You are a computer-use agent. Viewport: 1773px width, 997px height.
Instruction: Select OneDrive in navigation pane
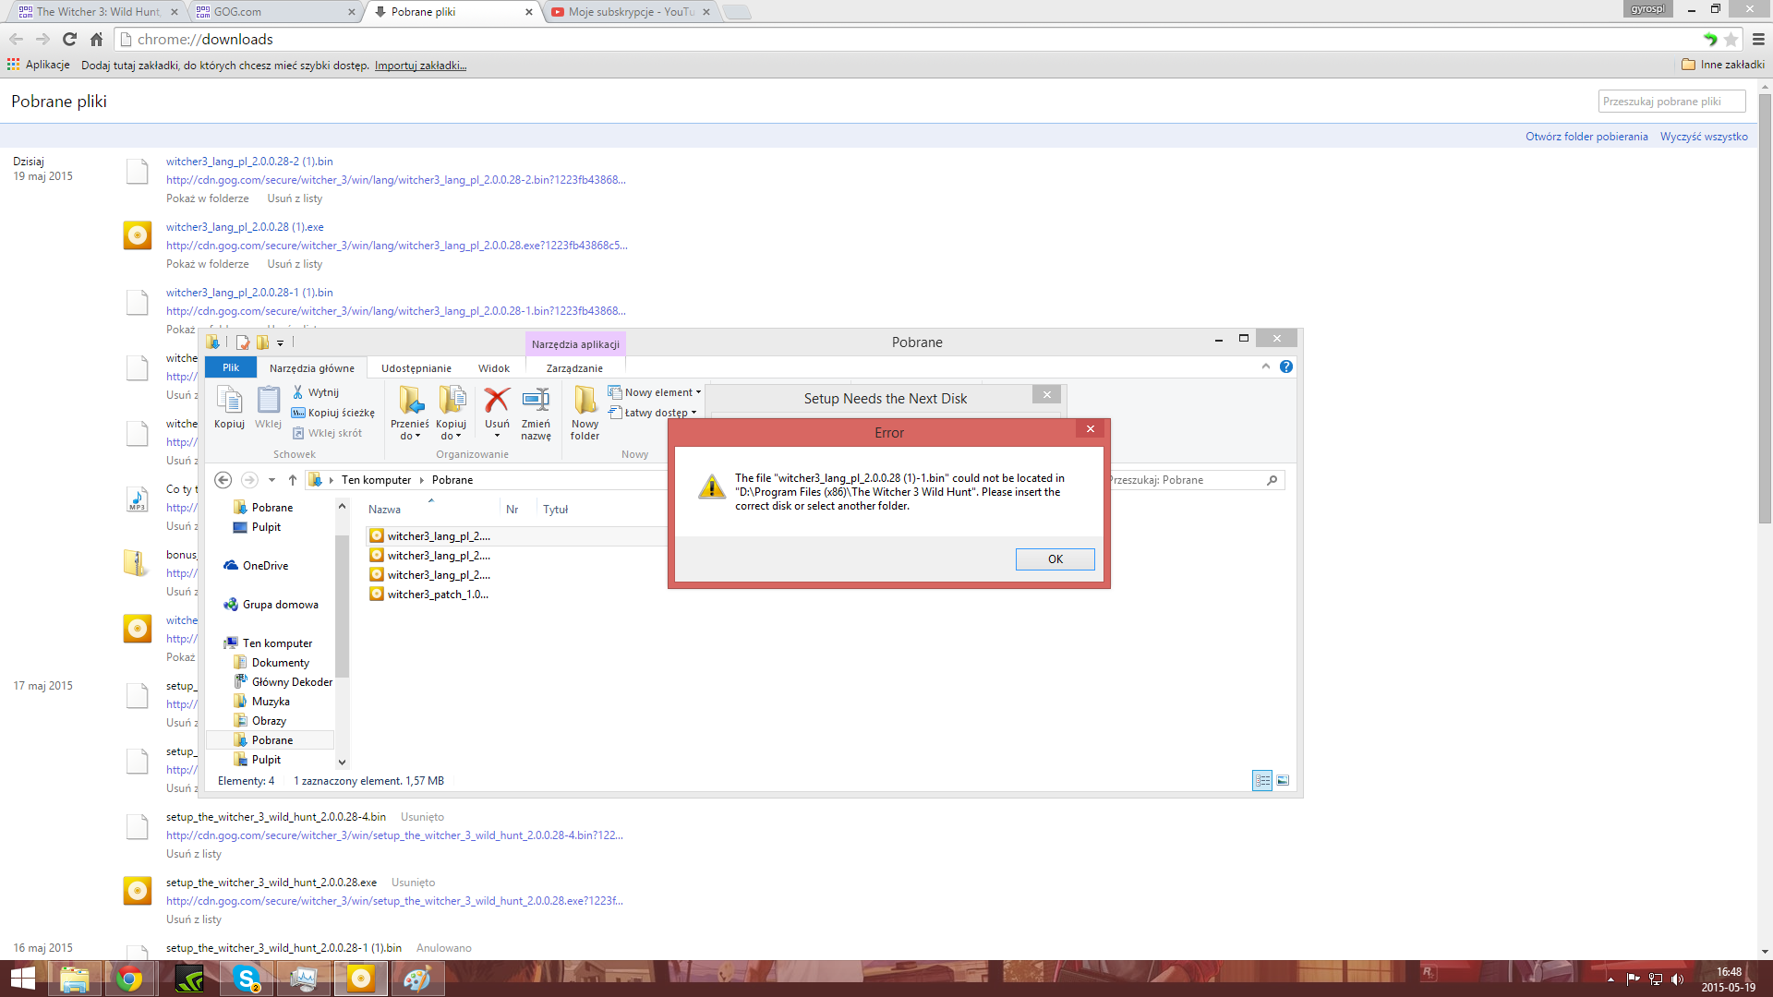256,566
